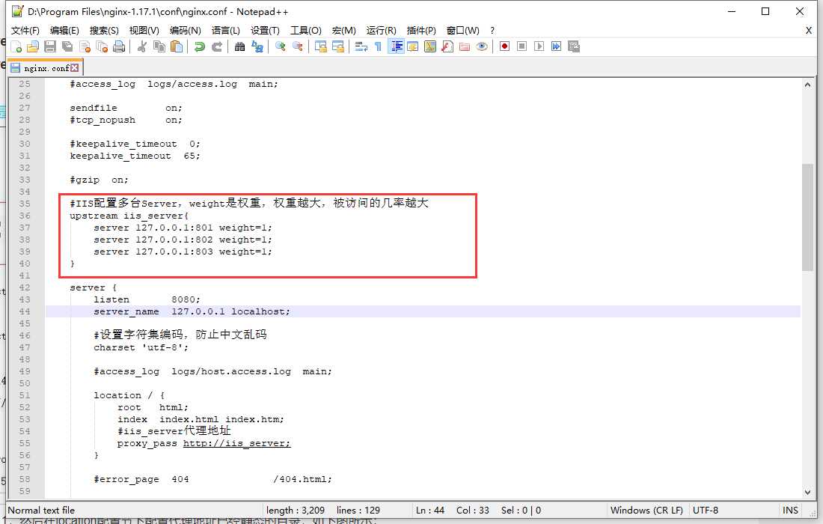Screen dimensions: 823x524
Task: Toggle synchronized horizontal scrolling icon
Action: pyautogui.click(x=338, y=46)
